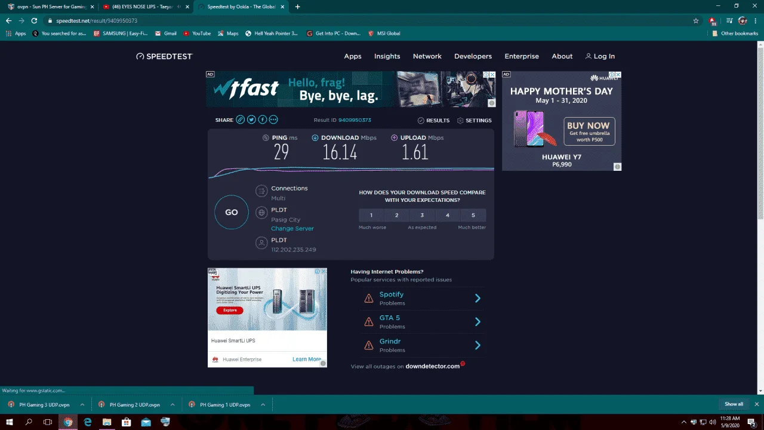Rate download speed 2

pos(397,215)
